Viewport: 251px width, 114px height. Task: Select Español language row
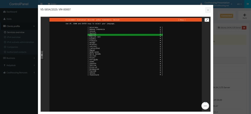click(125, 39)
